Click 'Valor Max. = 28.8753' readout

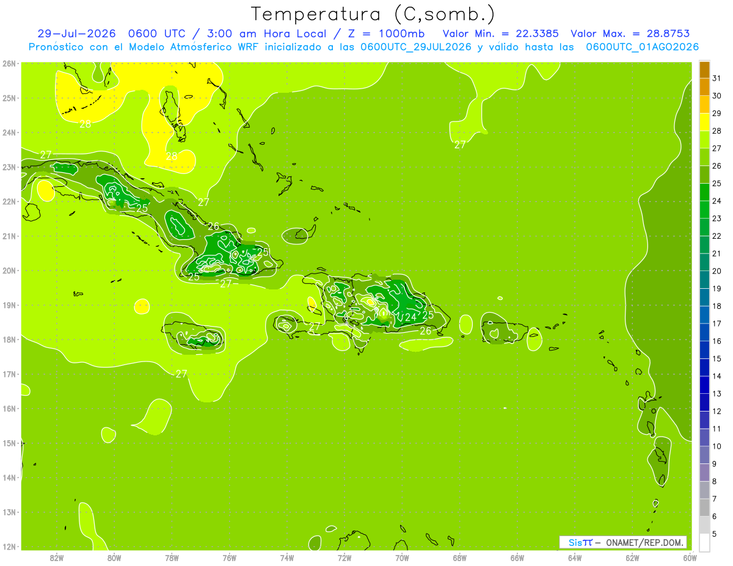[x=632, y=34]
